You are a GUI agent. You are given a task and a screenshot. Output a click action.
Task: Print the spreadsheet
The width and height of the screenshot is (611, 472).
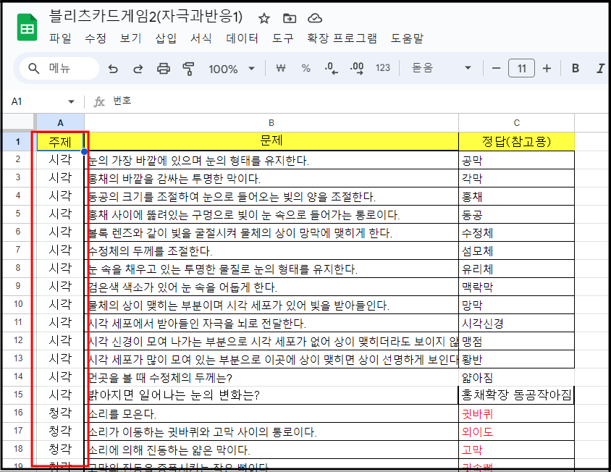pyautogui.click(x=164, y=69)
